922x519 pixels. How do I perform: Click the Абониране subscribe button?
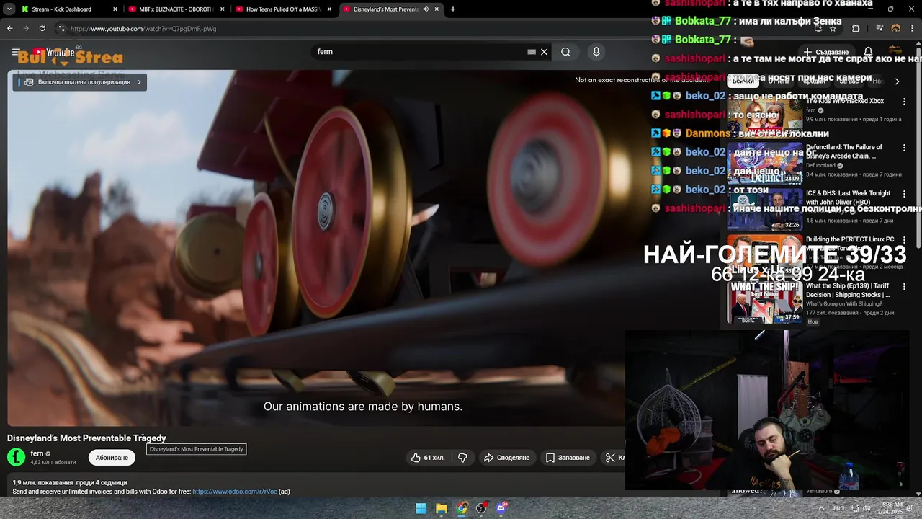click(112, 458)
